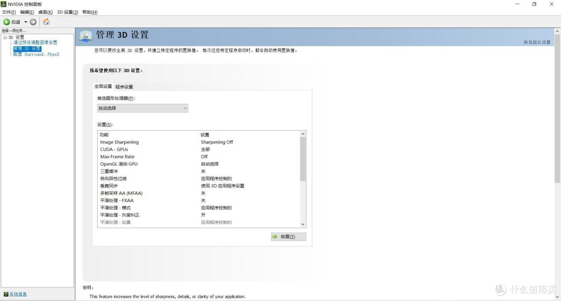Click the NVIDIA title bar app icon
The height and width of the screenshot is (301, 561).
pyautogui.click(x=4, y=4)
